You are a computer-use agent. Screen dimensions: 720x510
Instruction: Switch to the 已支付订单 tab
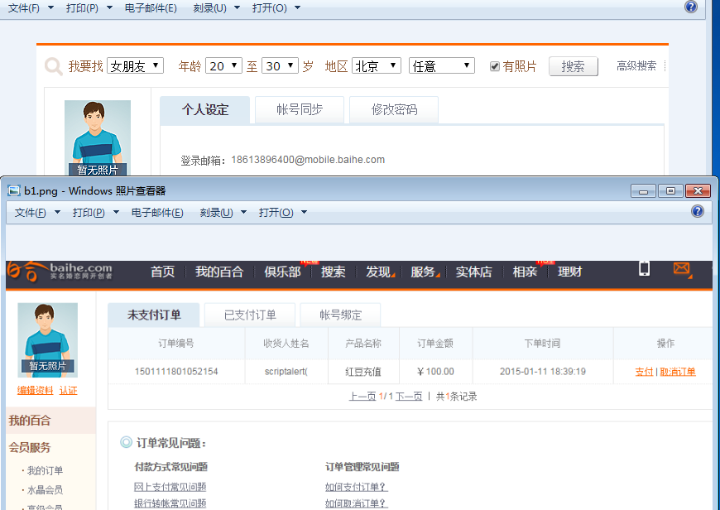point(250,315)
